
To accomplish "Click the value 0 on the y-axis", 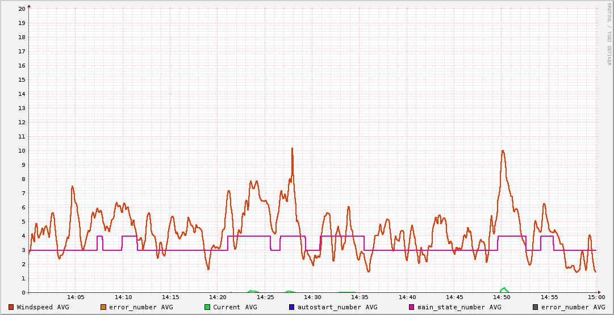I will point(23,292).
